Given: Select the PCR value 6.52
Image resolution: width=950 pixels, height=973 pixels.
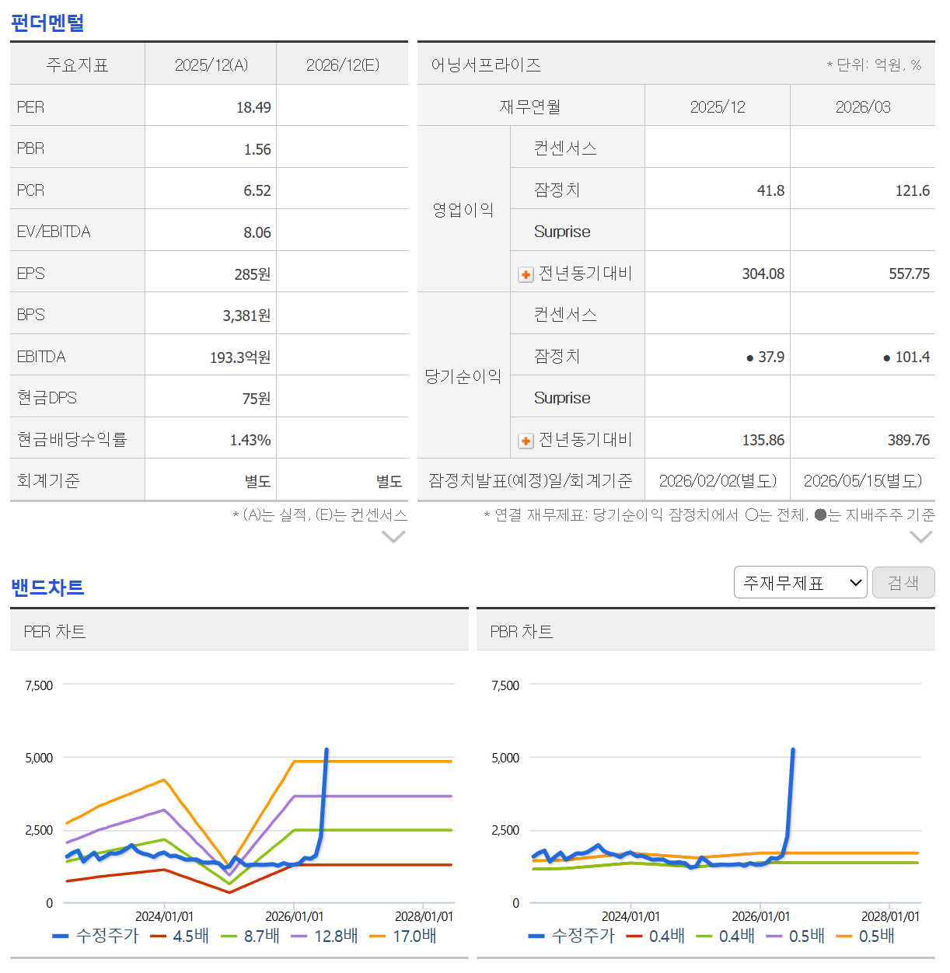Looking at the screenshot, I should (x=257, y=190).
